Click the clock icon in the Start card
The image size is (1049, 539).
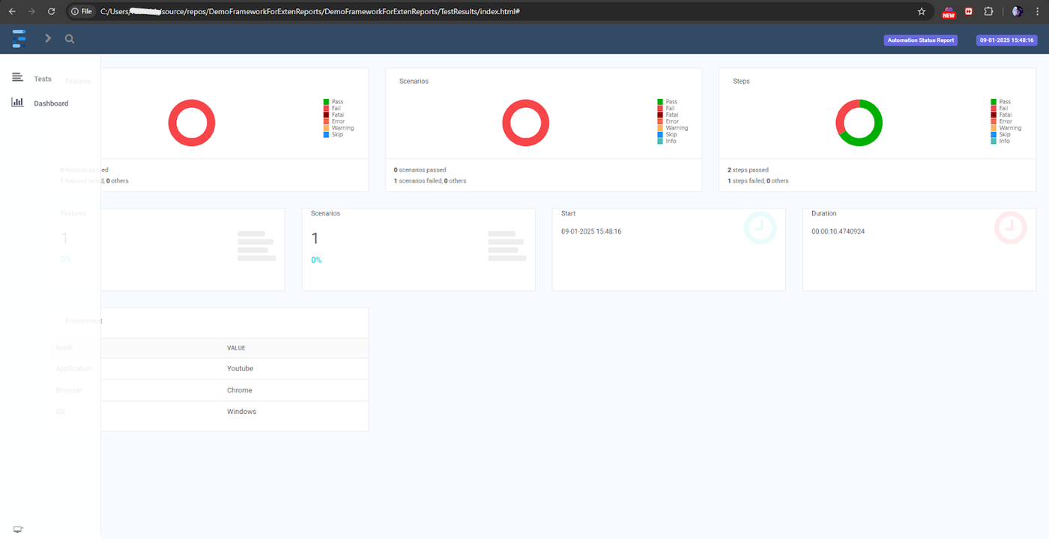(x=760, y=228)
